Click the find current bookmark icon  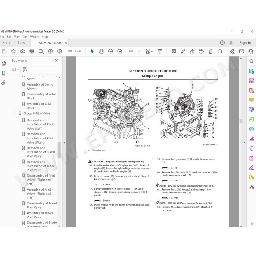(x=25, y=69)
